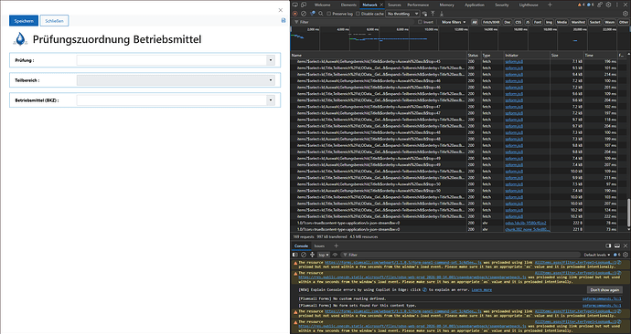Filter requests by Manifest type

[578, 22]
